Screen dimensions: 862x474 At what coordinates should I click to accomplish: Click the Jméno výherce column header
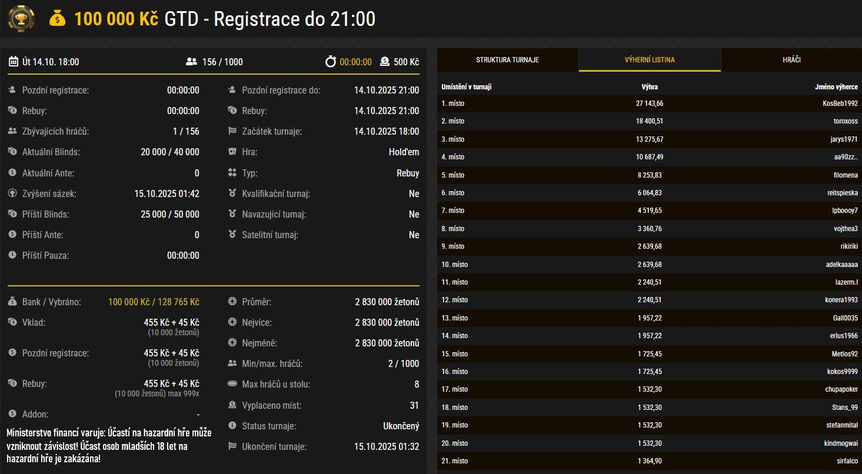click(834, 87)
